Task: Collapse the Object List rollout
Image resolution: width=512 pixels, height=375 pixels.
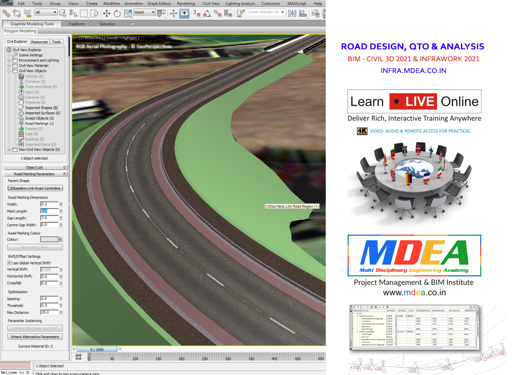Action: pos(34,167)
